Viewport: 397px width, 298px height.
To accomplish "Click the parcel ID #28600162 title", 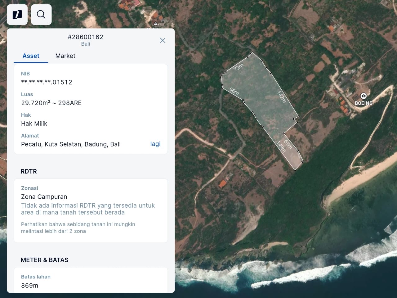I will [86, 37].
